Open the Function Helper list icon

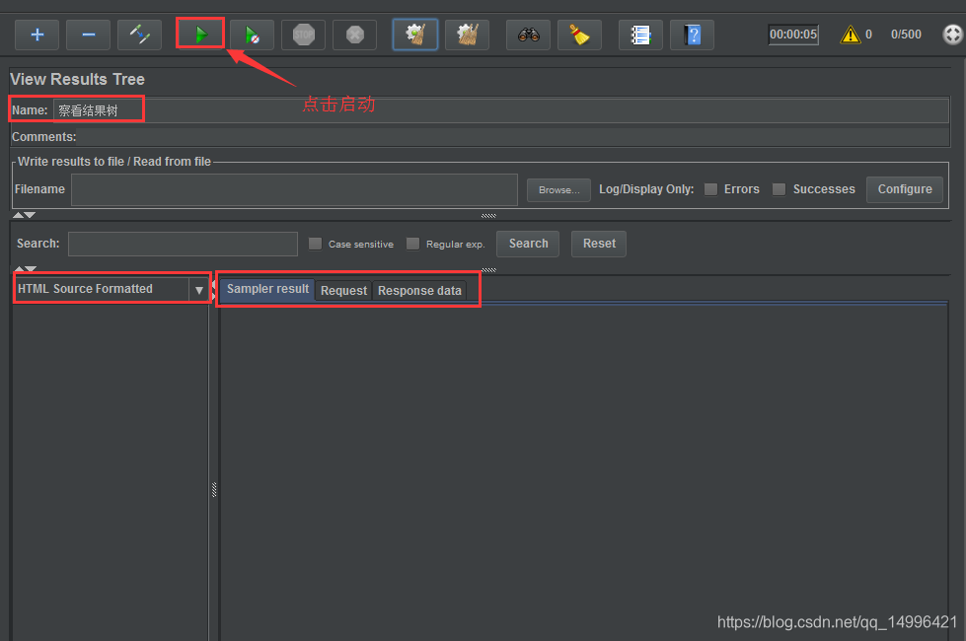coord(640,35)
